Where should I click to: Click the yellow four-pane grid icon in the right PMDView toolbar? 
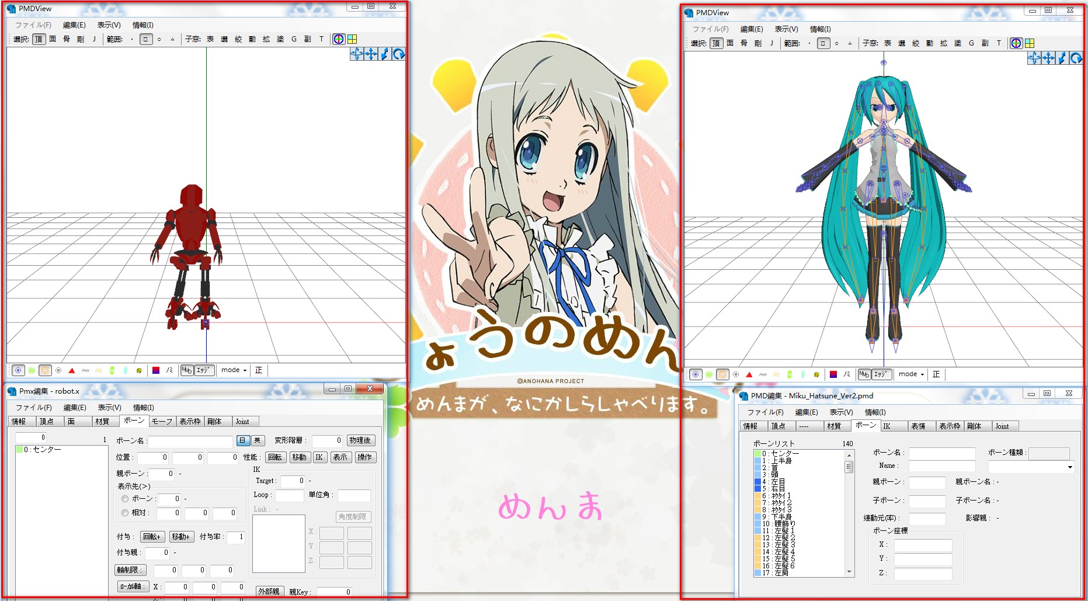1030,43
